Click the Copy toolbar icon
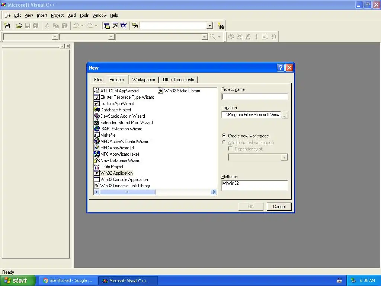 tap(56, 26)
